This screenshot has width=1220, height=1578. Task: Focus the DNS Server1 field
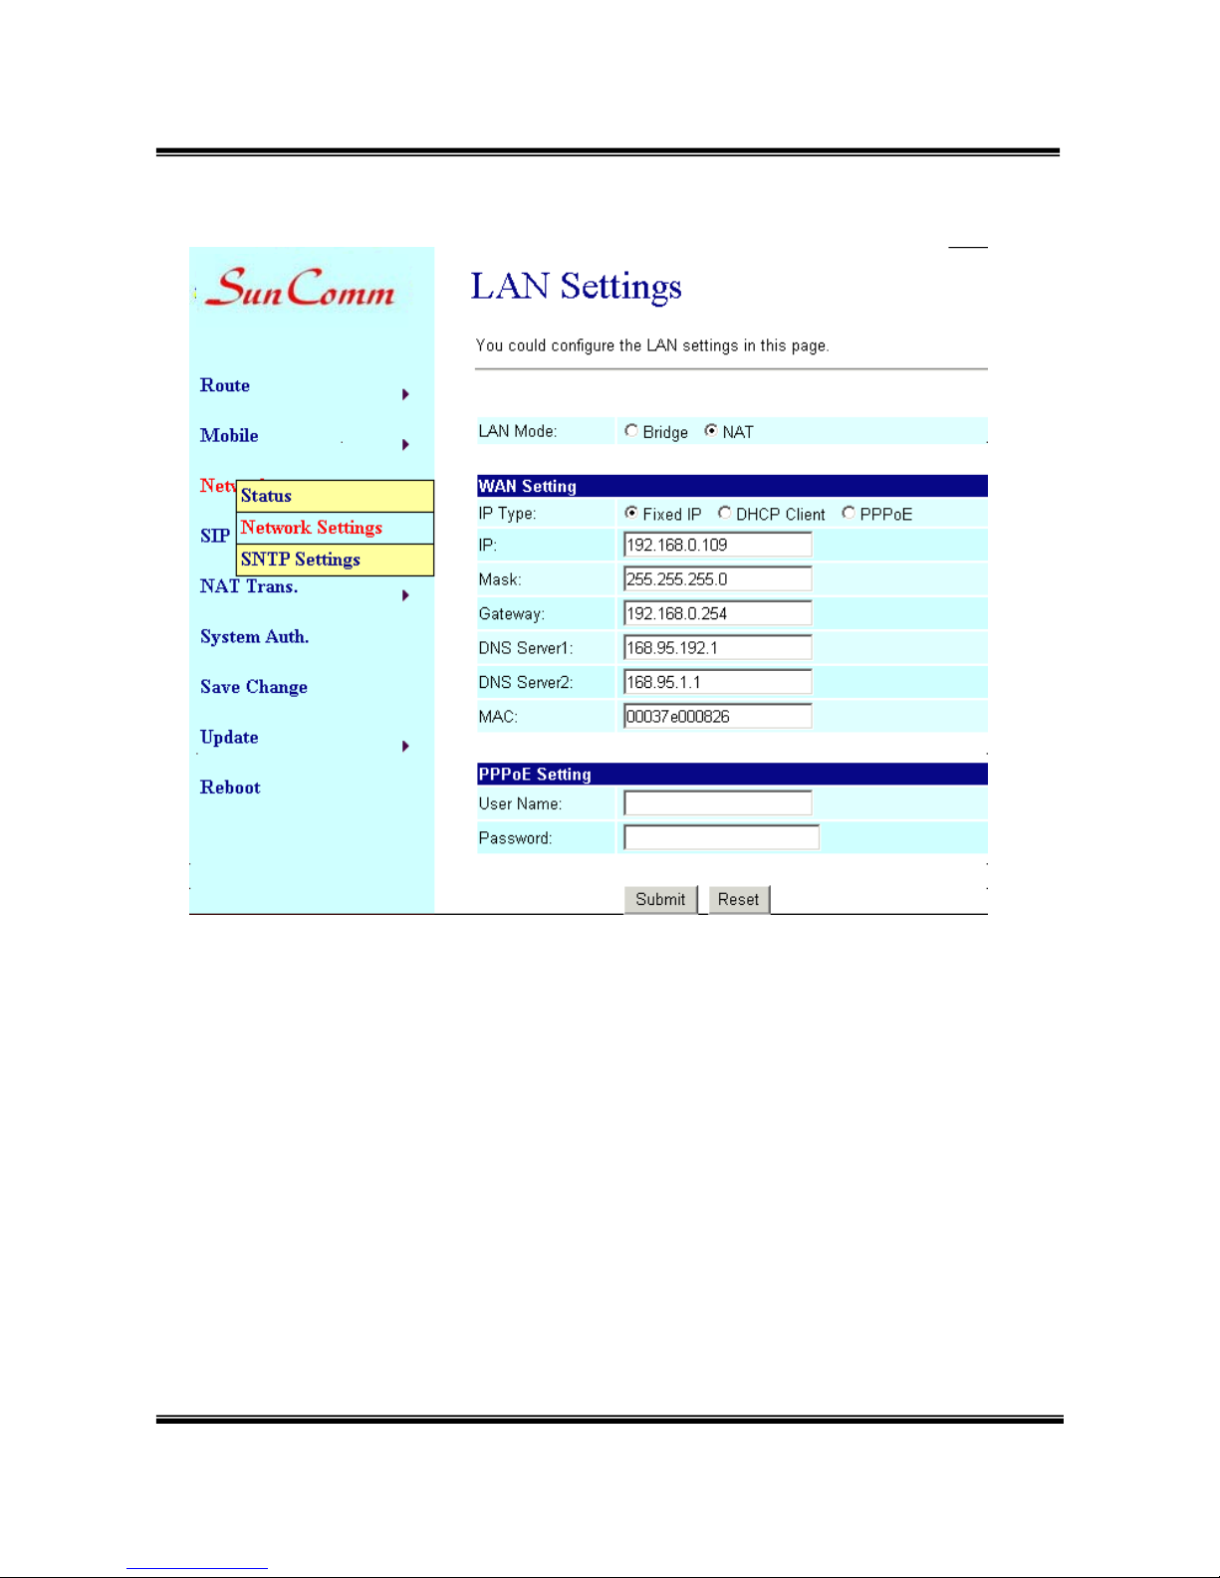(x=718, y=647)
